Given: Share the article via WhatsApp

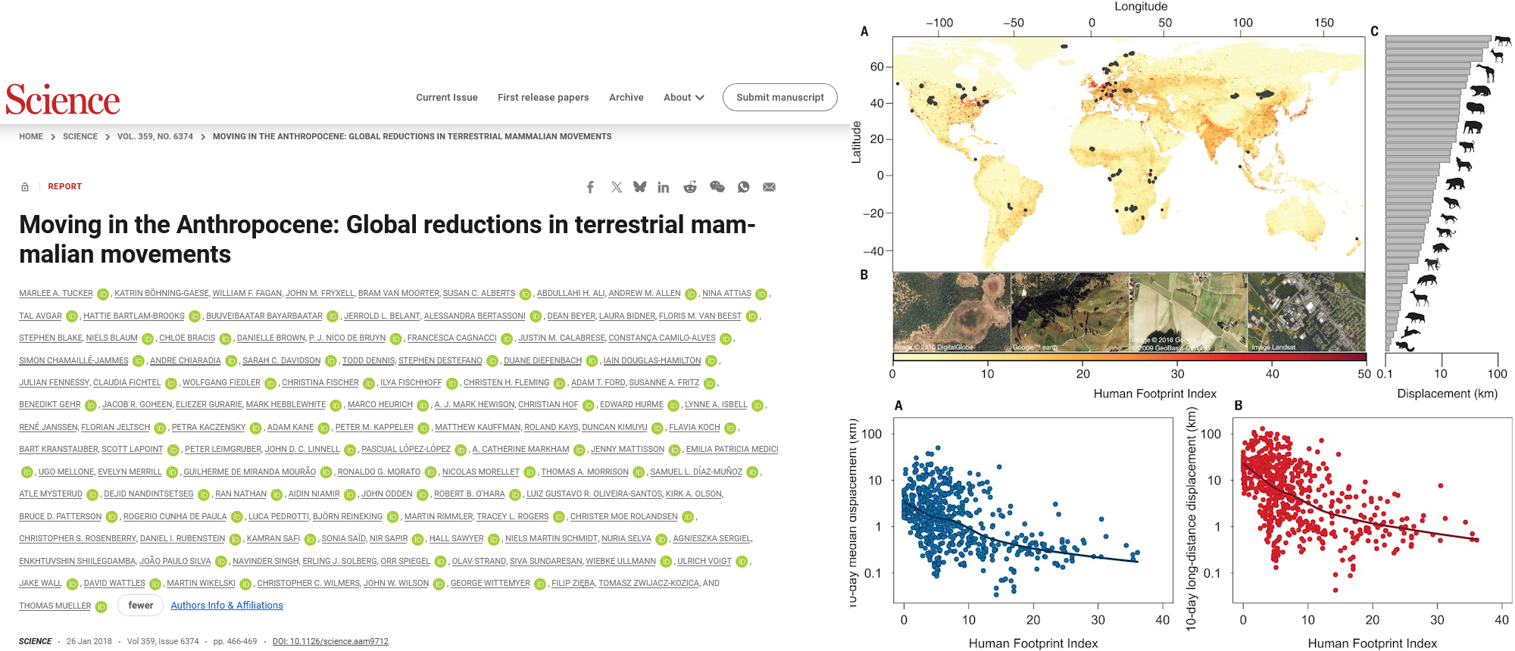Looking at the screenshot, I should 744,187.
